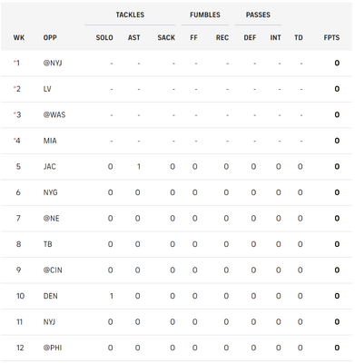Open the @PHI matchup in week 12
Image resolution: width=355 pixels, height=363 pixels.
(x=53, y=348)
